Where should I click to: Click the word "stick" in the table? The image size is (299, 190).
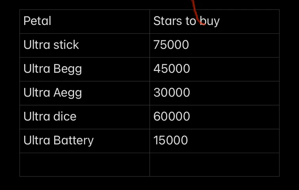pos(66,45)
